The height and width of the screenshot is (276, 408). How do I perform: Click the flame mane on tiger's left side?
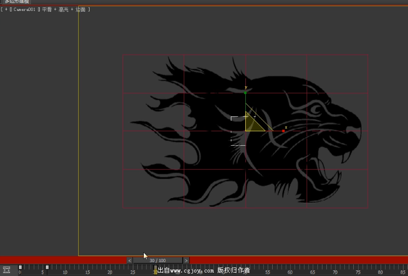pos(164,124)
